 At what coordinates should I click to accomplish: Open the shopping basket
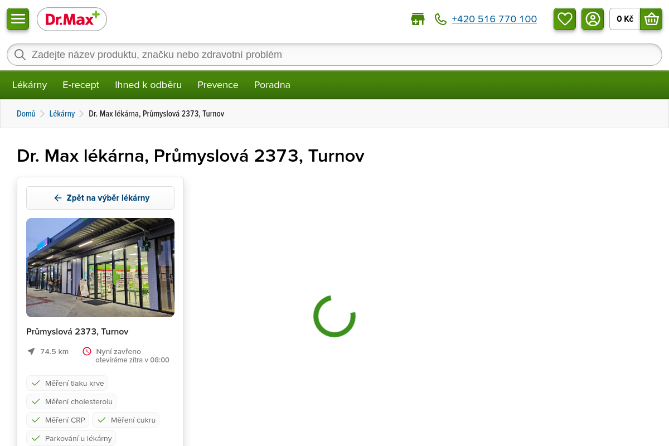(x=651, y=19)
